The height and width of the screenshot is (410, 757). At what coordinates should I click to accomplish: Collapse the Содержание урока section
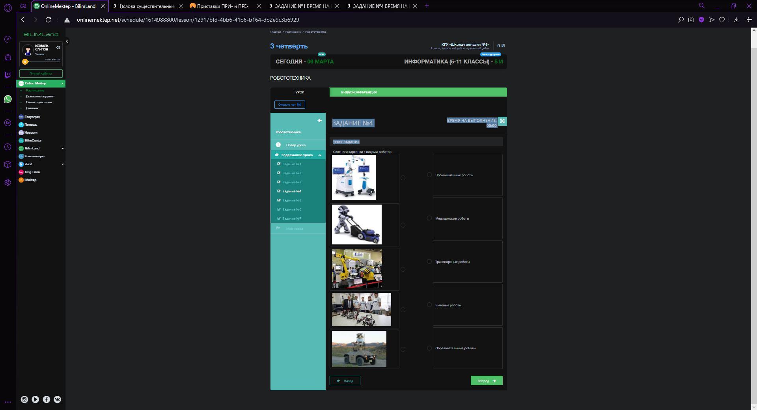320,155
